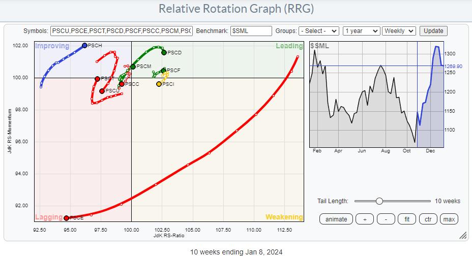Click the Tail Length slider handle
This screenshot has height=256, width=472.
[x=379, y=201]
